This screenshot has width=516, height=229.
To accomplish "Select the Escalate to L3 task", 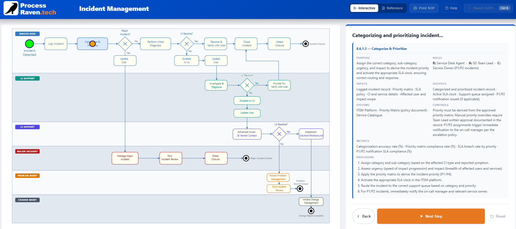I will [x=247, y=100].
